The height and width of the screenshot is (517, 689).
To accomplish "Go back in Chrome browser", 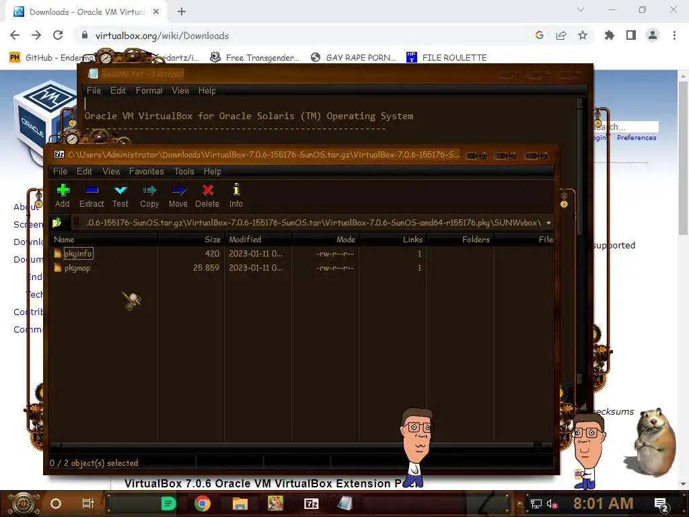I will pyautogui.click(x=15, y=35).
